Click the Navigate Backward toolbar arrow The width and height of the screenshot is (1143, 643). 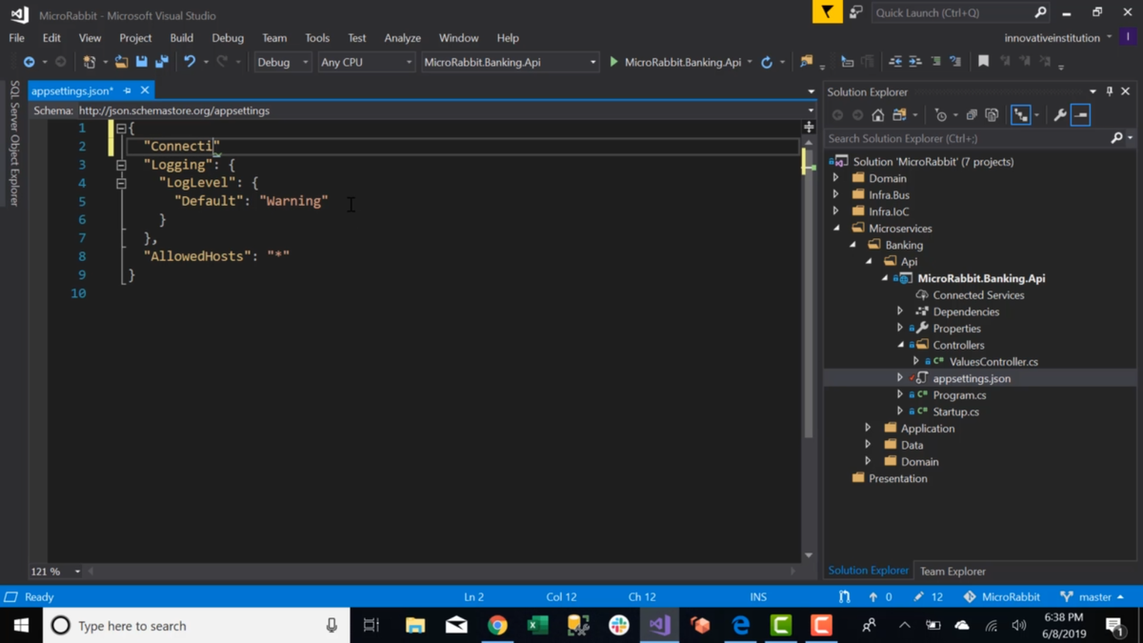click(29, 62)
